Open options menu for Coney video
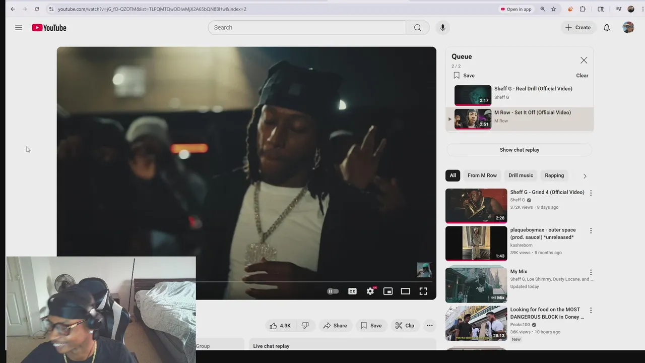This screenshot has height=363, width=645. tap(591, 311)
